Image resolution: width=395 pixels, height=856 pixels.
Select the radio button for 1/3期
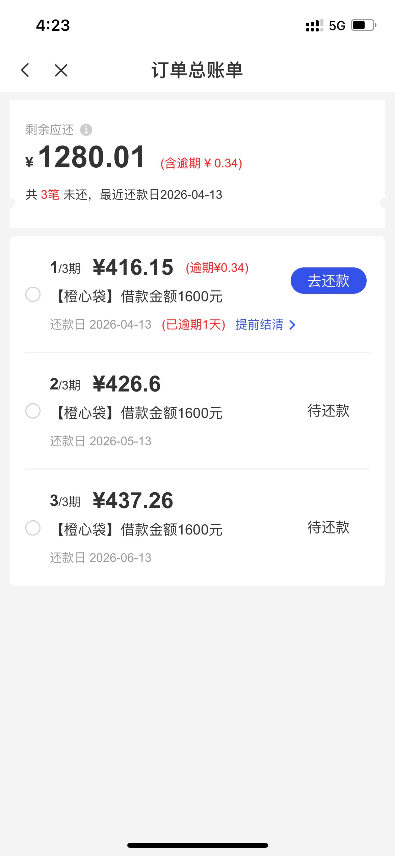tap(33, 294)
